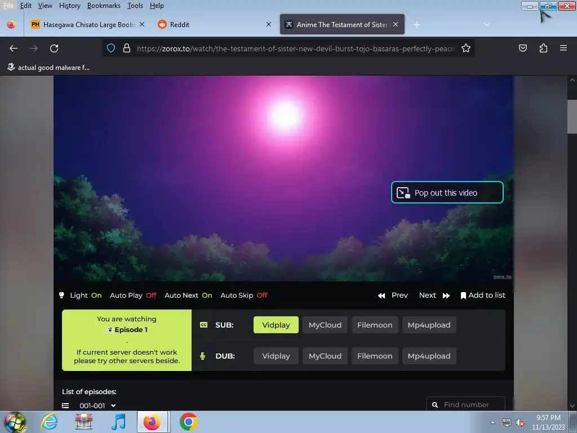Select the SUB Vidplay server

(x=276, y=325)
